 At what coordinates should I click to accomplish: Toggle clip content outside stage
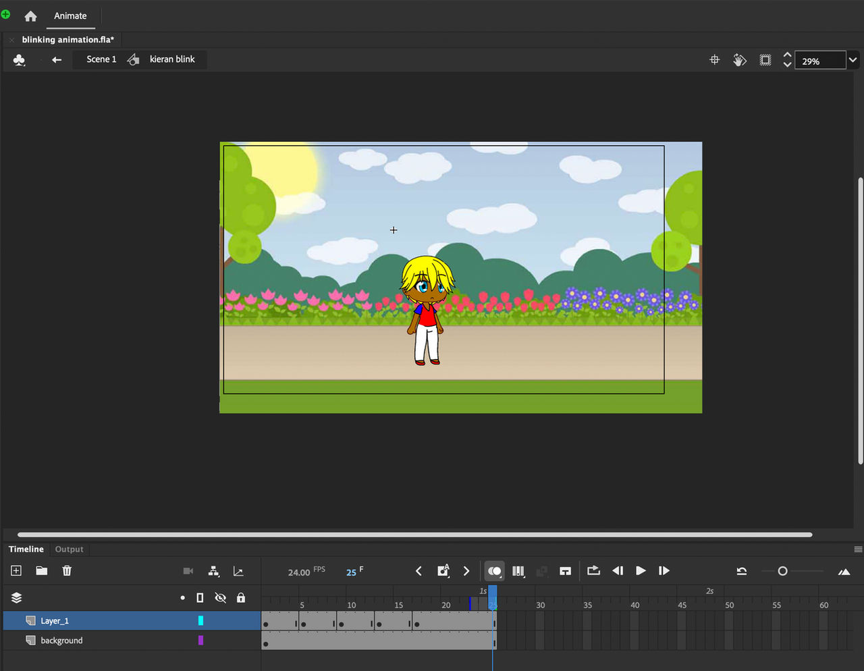pos(765,60)
